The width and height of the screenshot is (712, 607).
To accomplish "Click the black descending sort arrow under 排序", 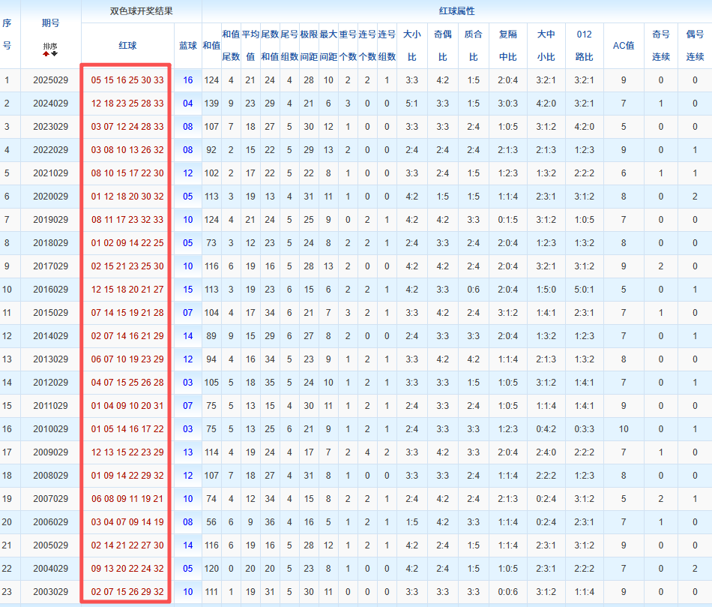I will pos(55,54).
